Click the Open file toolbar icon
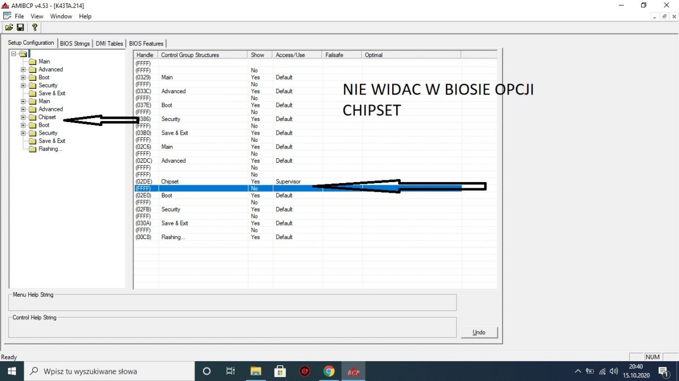Screen dimensions: 679x381 (x=9, y=27)
